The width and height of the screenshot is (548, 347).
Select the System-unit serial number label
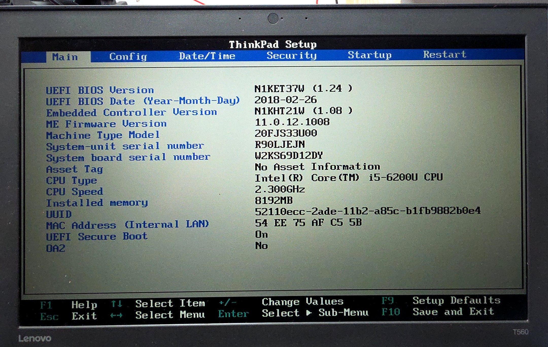125,147
